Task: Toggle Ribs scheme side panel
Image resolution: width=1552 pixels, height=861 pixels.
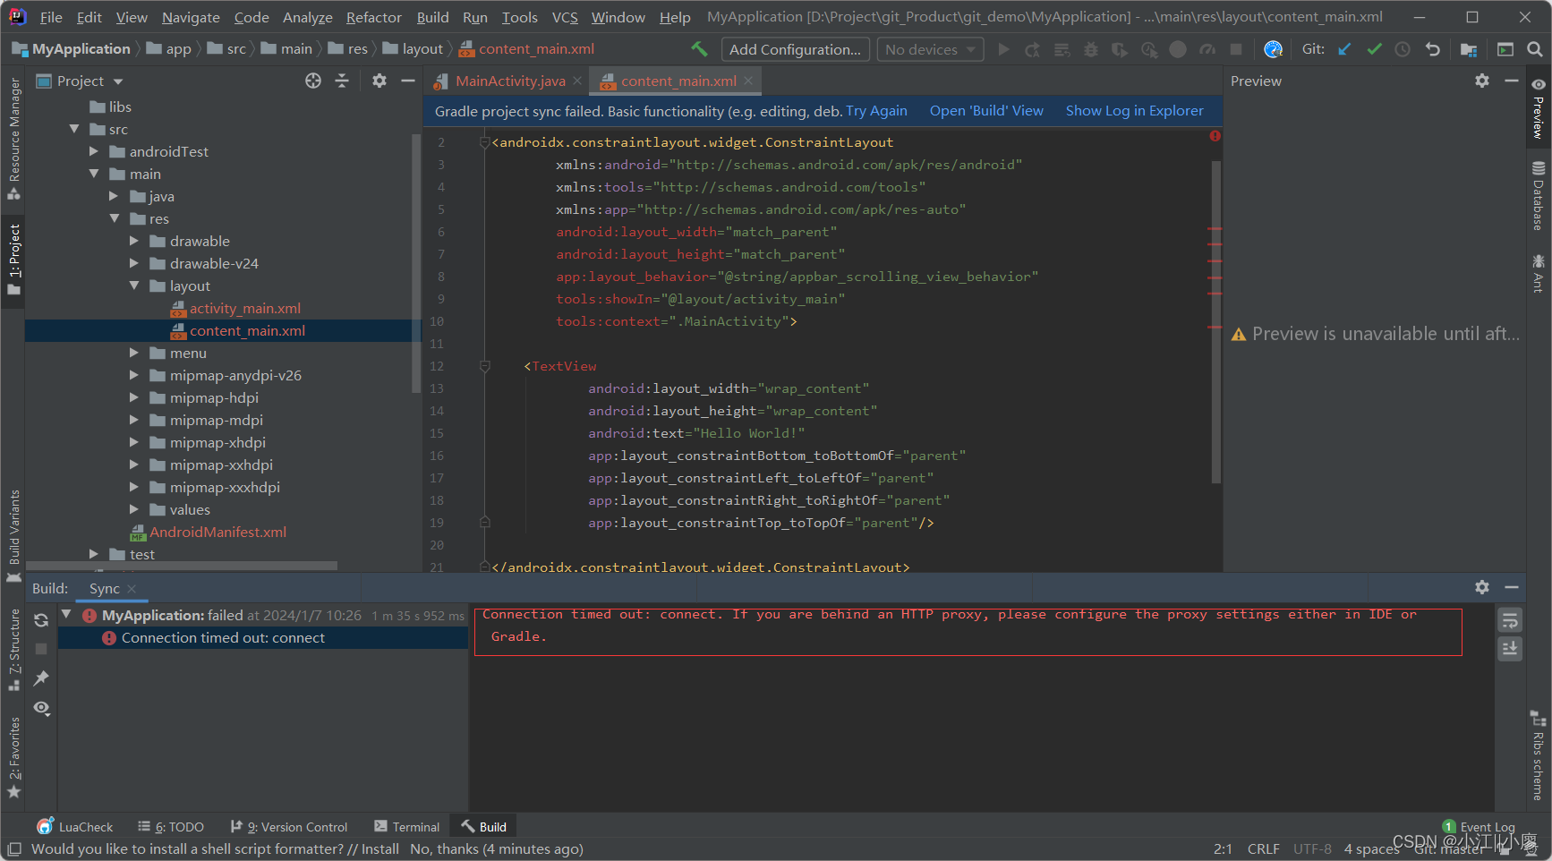Action: 1538,756
